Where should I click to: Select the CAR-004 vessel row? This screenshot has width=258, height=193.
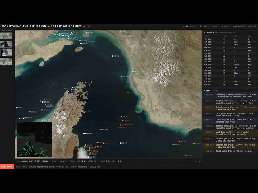(230, 65)
